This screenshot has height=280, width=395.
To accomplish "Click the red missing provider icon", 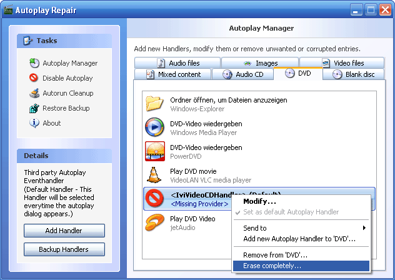I will point(154,199).
